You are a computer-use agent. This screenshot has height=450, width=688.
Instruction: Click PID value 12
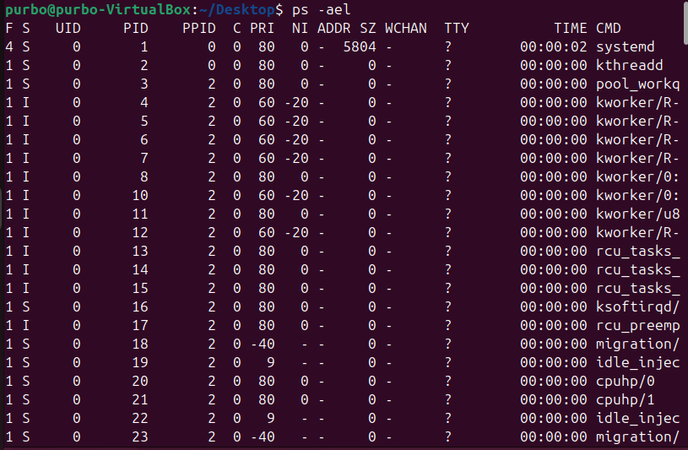tap(140, 232)
